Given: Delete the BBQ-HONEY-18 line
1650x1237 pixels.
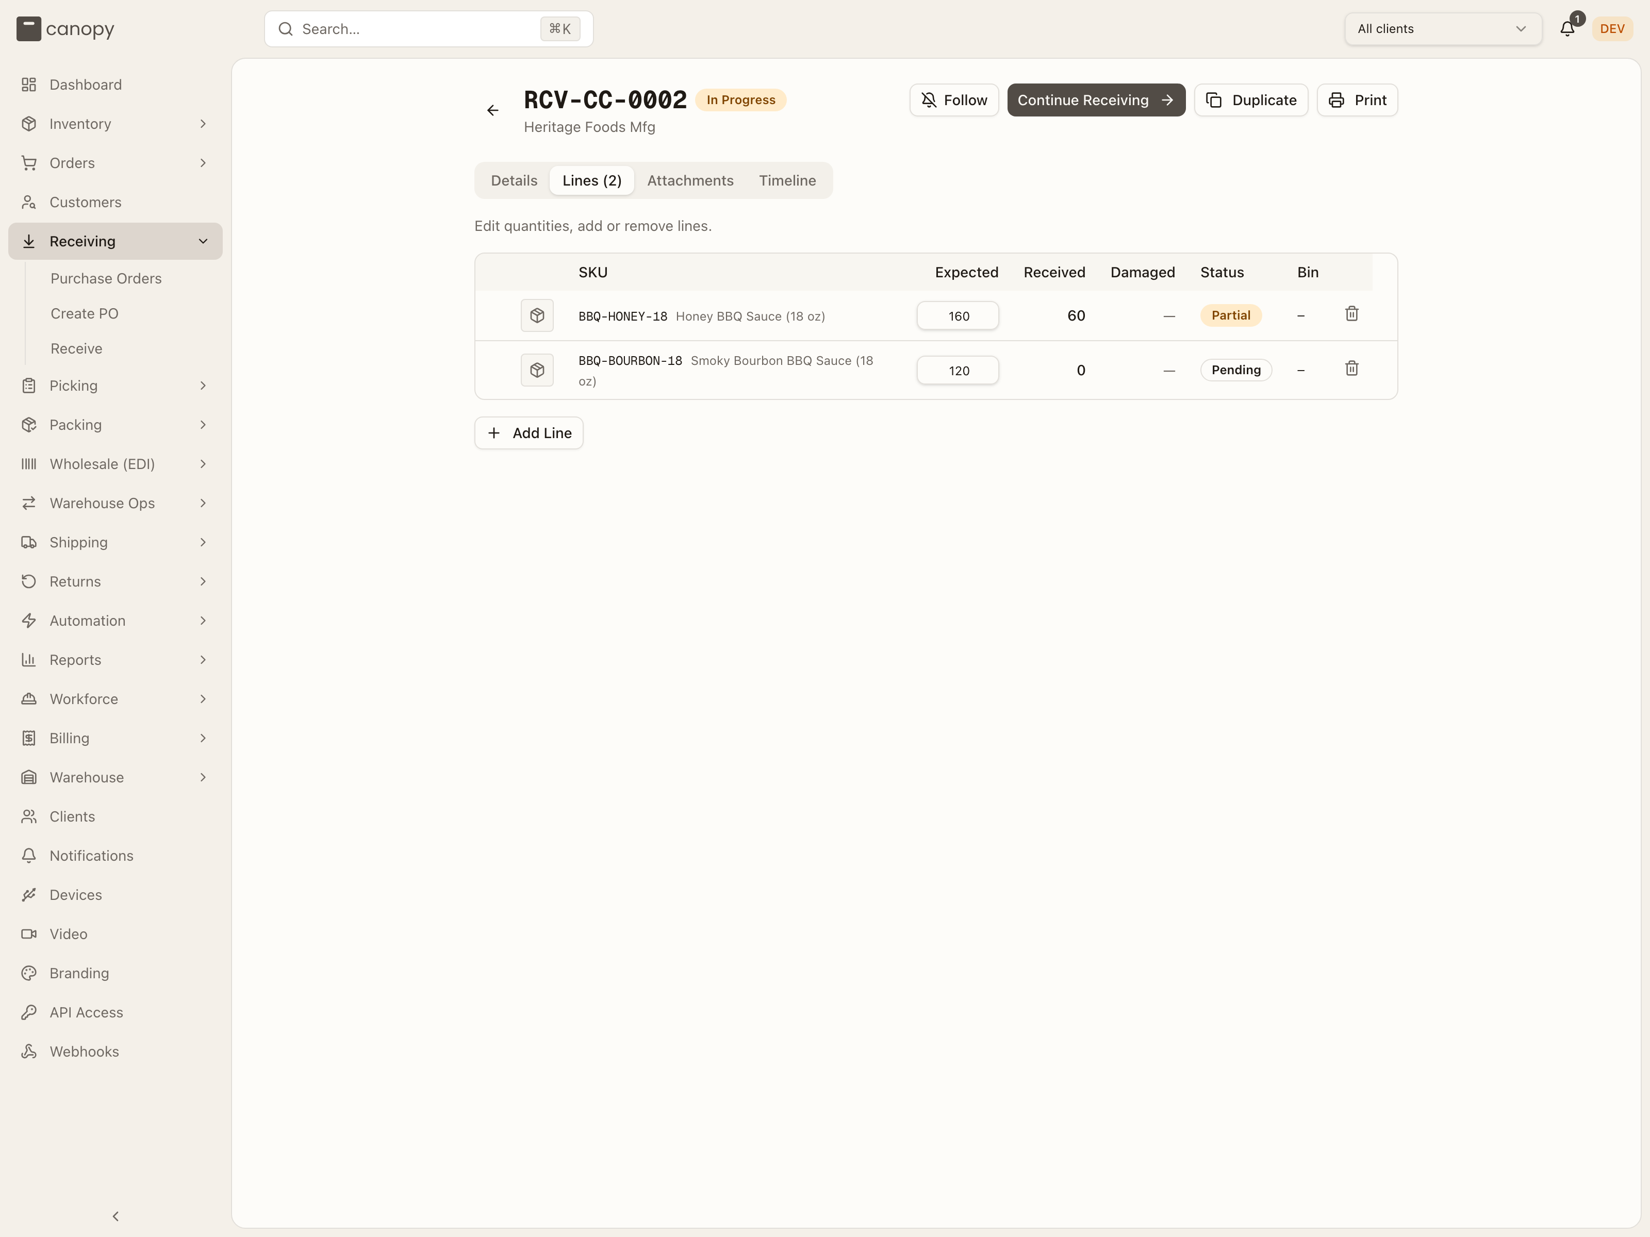Looking at the screenshot, I should coord(1351,314).
